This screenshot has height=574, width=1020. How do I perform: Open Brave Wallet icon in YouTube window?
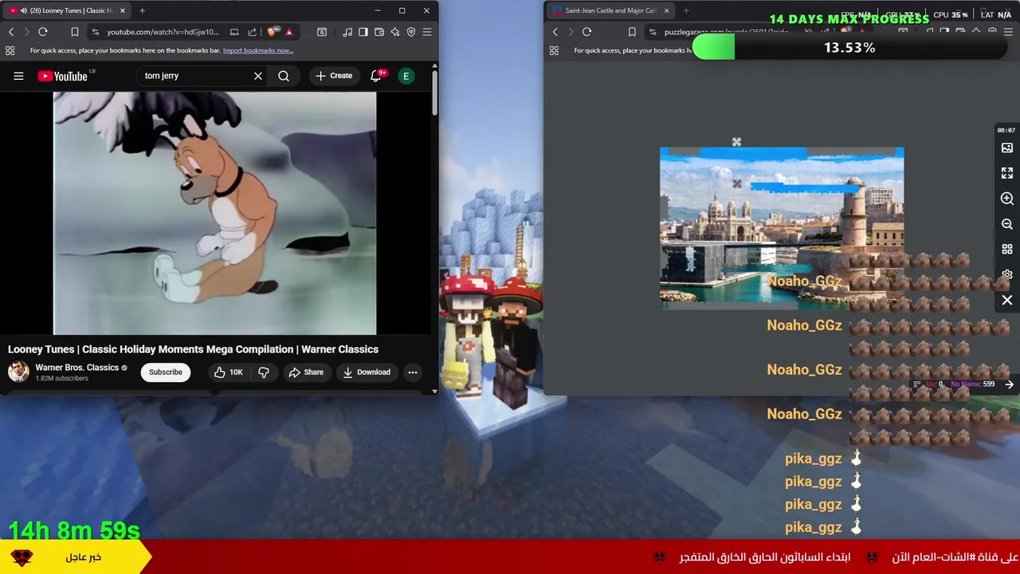(x=379, y=32)
